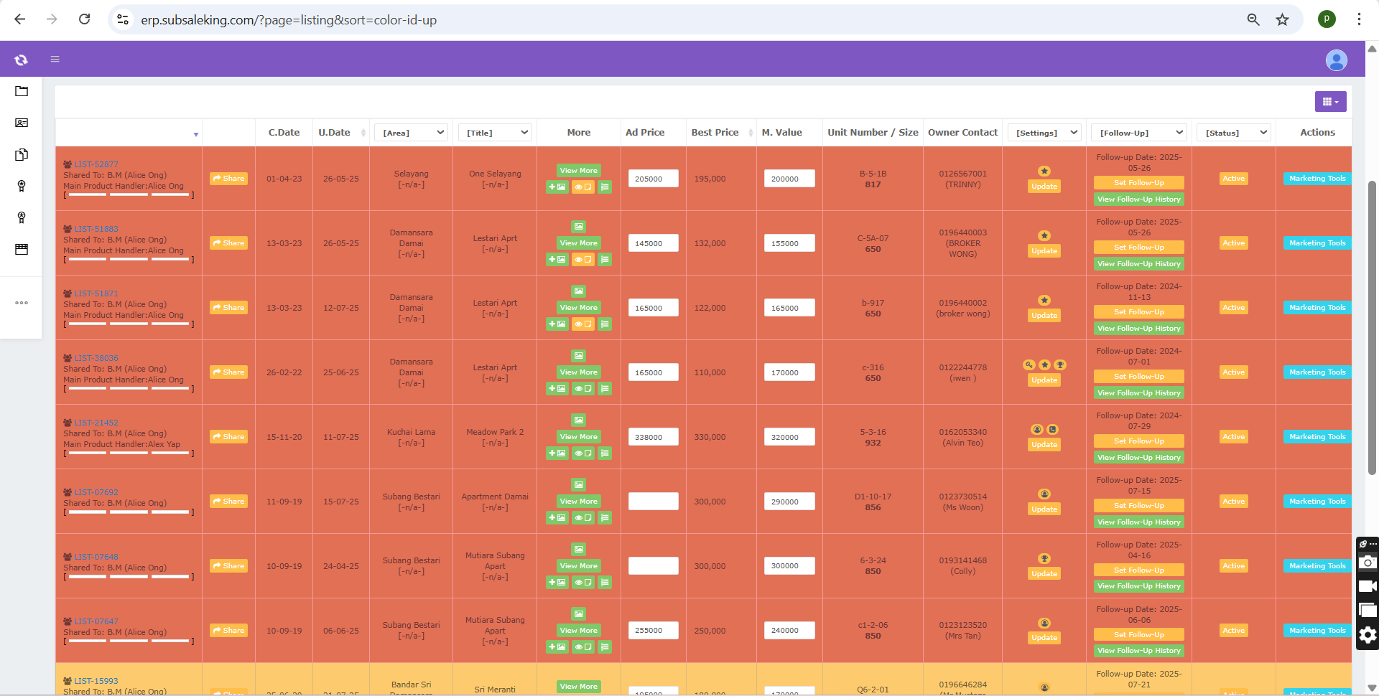Open the contact card icon in left sidebar
Image resolution: width=1379 pixels, height=696 pixels.
coord(22,123)
